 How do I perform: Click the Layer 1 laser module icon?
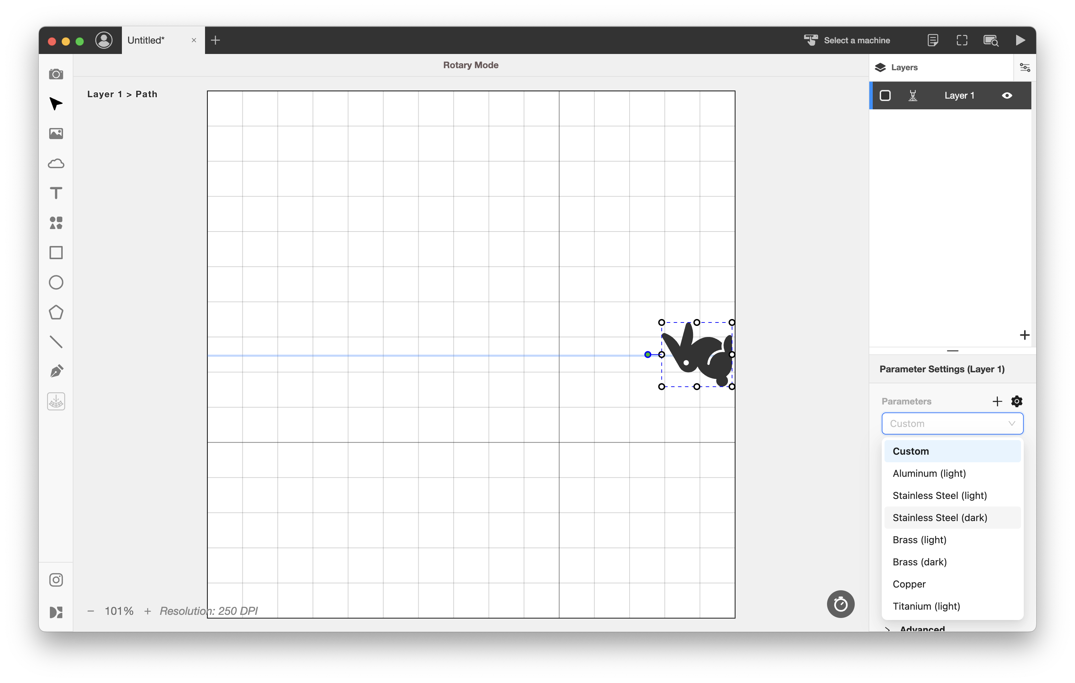pyautogui.click(x=913, y=95)
